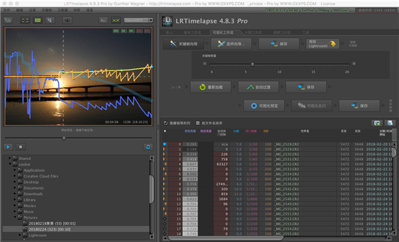Click the empty diamond marker in row 15
The image size is (399, 242).
point(165,219)
